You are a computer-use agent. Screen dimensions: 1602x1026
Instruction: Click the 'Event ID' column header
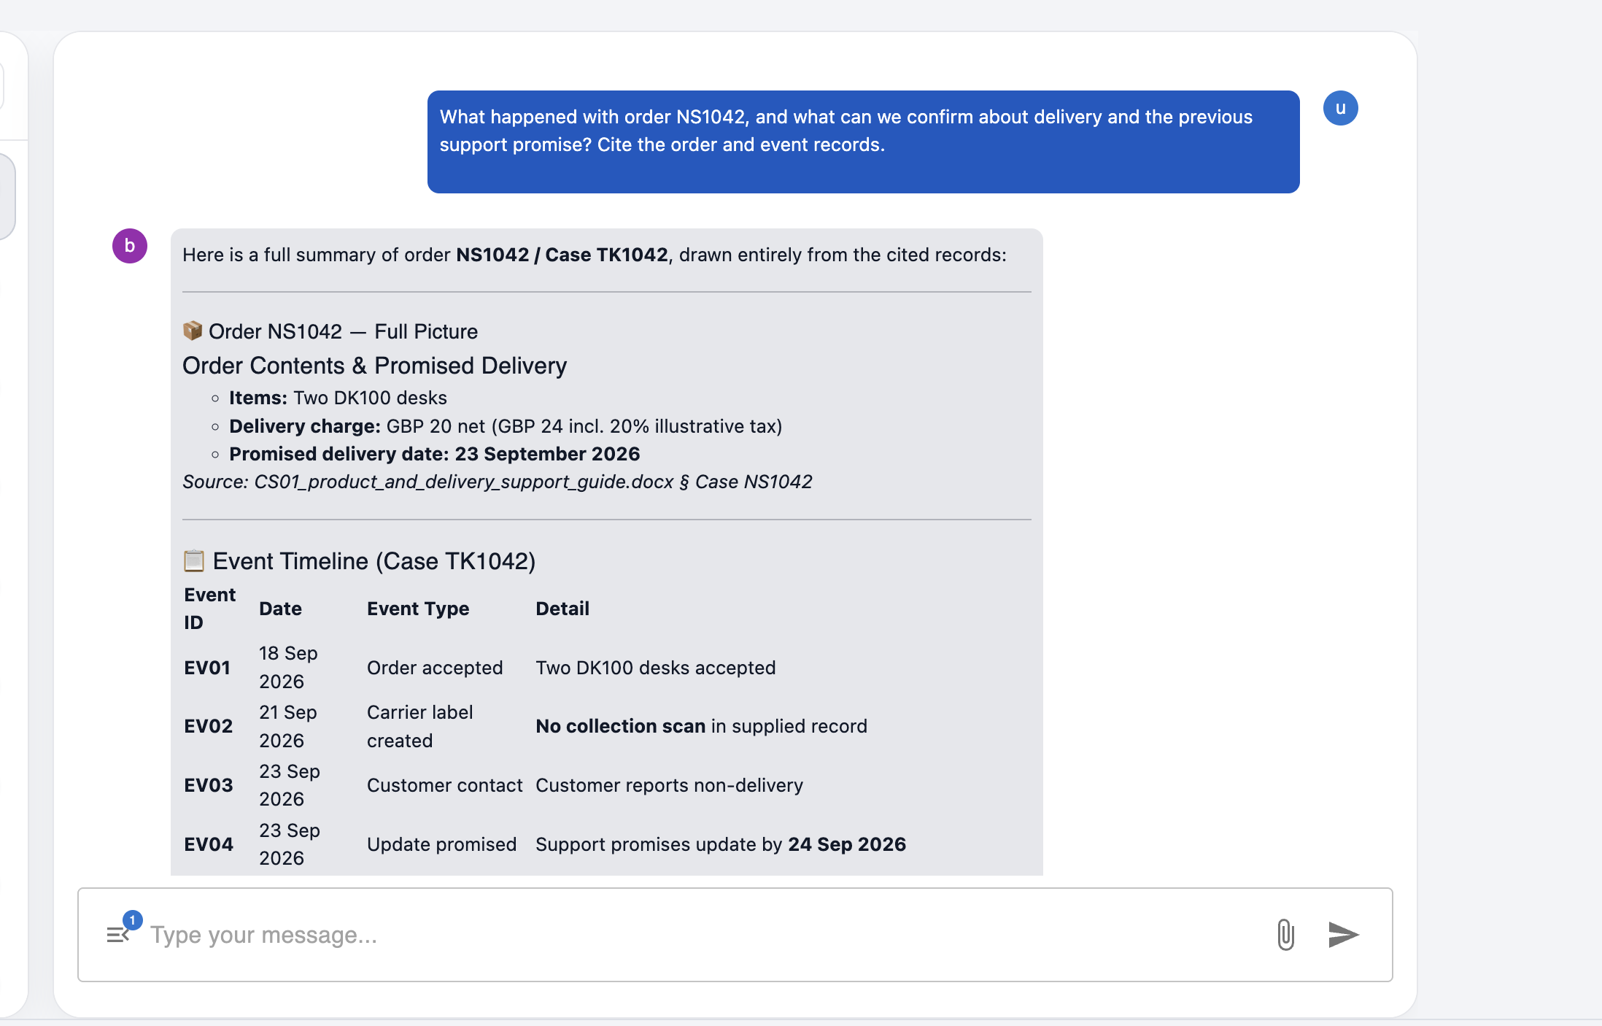tap(210, 609)
